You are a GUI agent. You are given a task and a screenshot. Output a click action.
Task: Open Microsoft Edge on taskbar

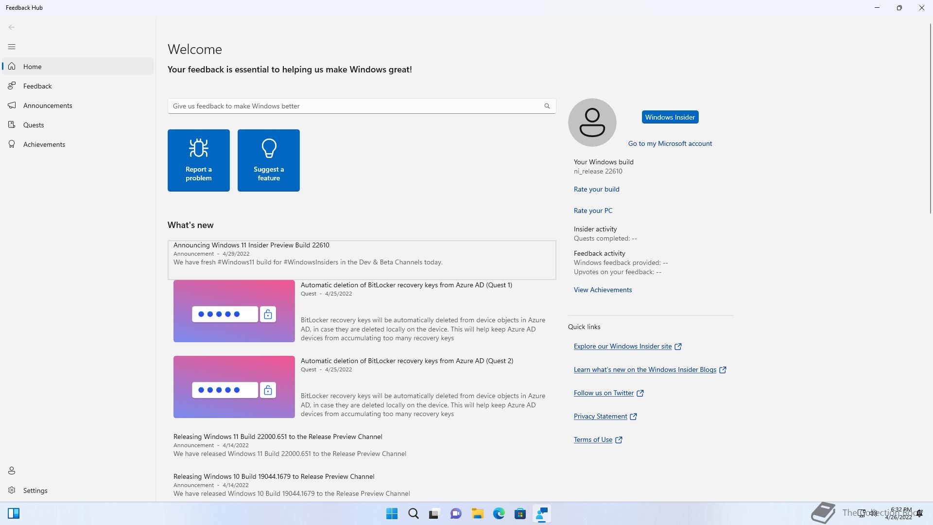coord(499,514)
